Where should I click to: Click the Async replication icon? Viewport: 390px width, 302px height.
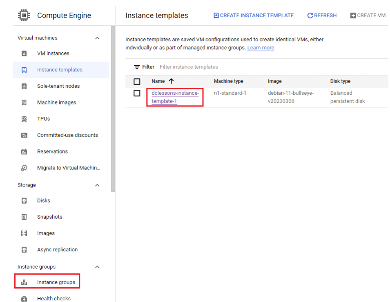(x=24, y=249)
